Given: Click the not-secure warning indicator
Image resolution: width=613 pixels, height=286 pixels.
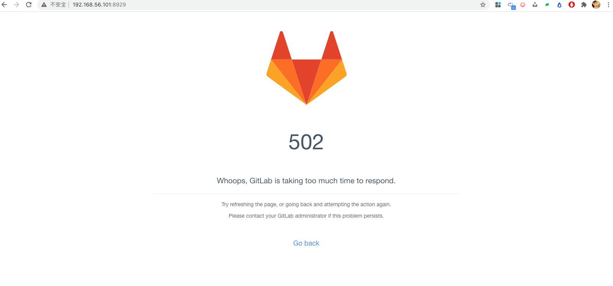Looking at the screenshot, I should pyautogui.click(x=54, y=5).
